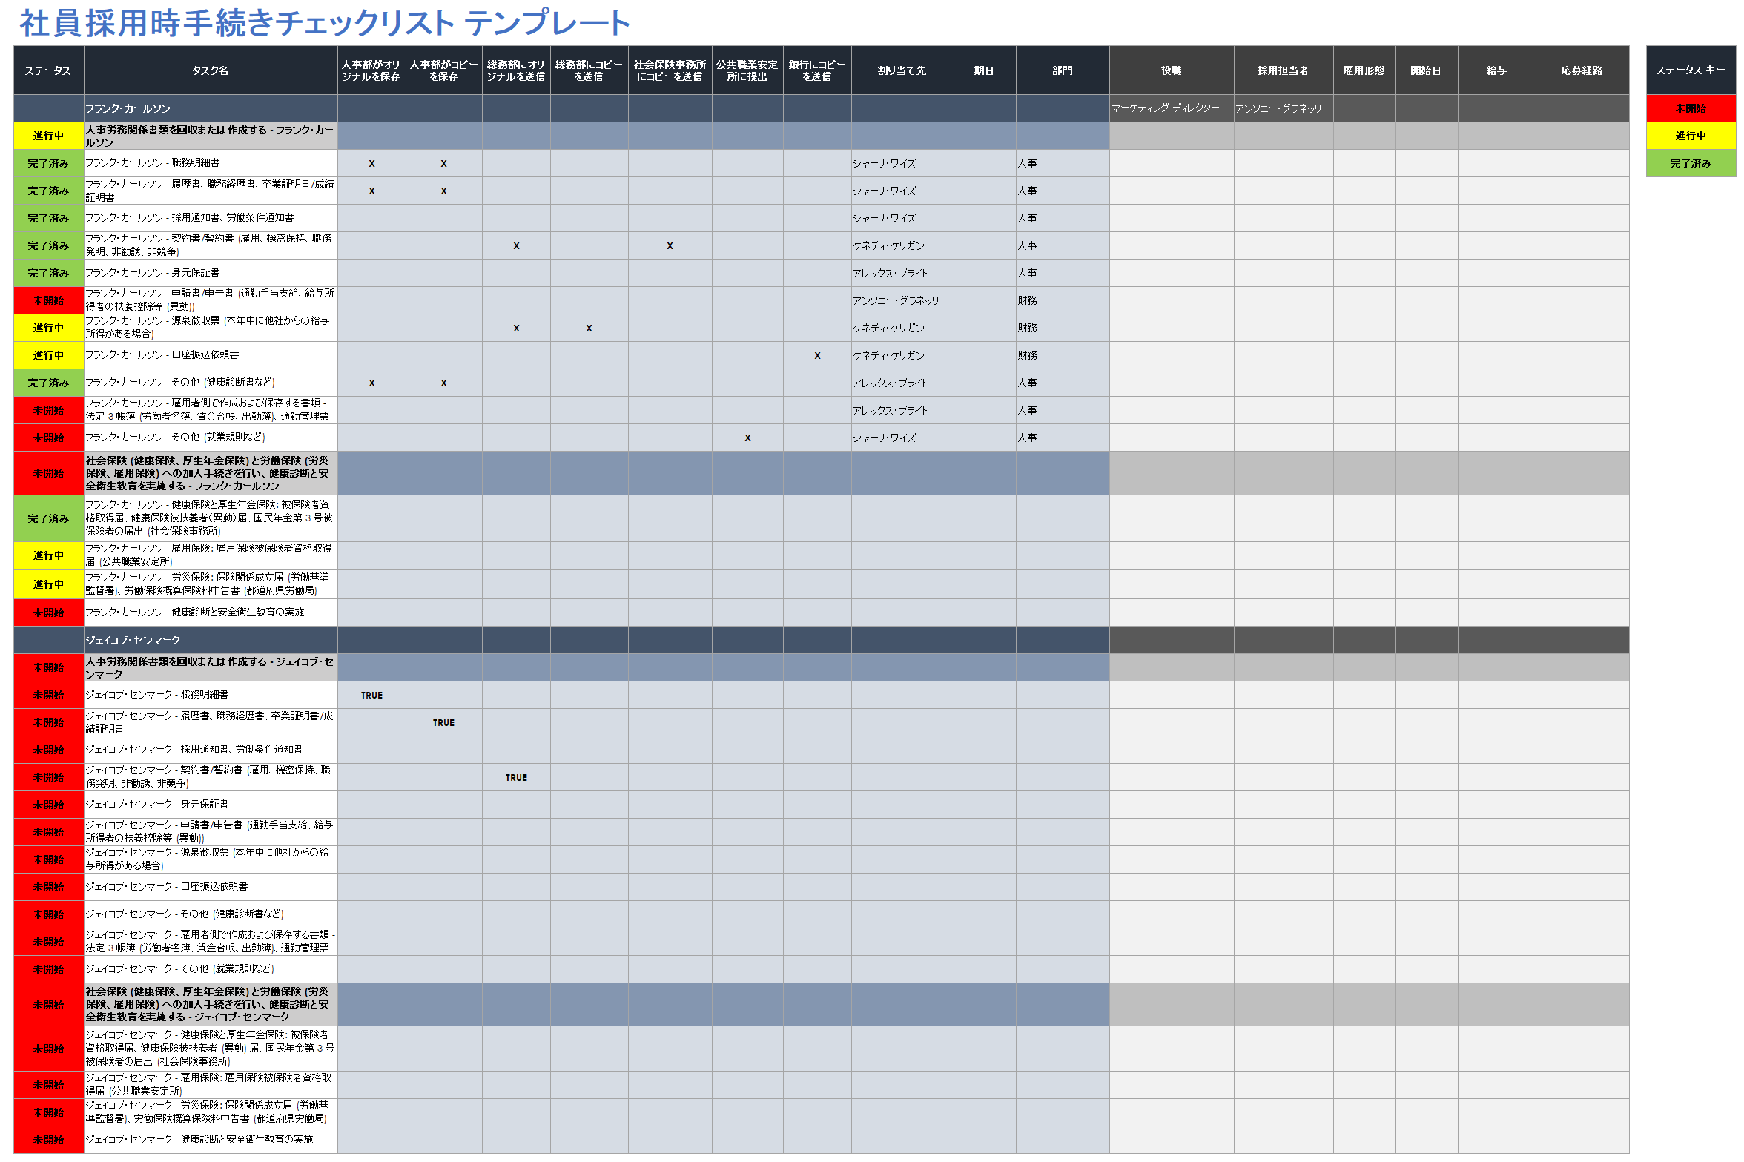Click TRUE in ジェイコブ 履歴書 row
The height and width of the screenshot is (1162, 1744).
coord(443,722)
